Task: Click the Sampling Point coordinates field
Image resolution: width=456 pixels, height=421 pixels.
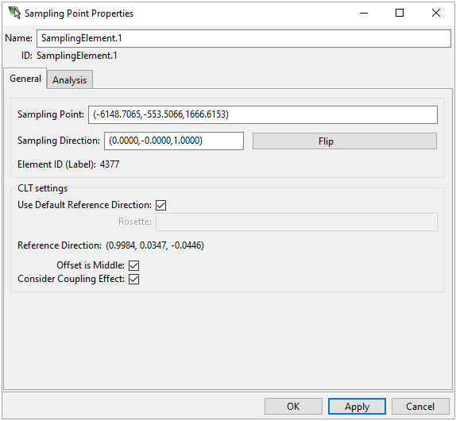Action: point(263,114)
